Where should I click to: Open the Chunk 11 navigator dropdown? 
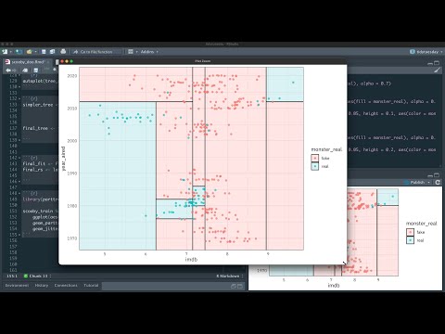pyautogui.click(x=37, y=276)
